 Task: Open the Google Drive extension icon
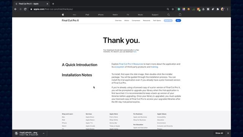pos(203,9)
